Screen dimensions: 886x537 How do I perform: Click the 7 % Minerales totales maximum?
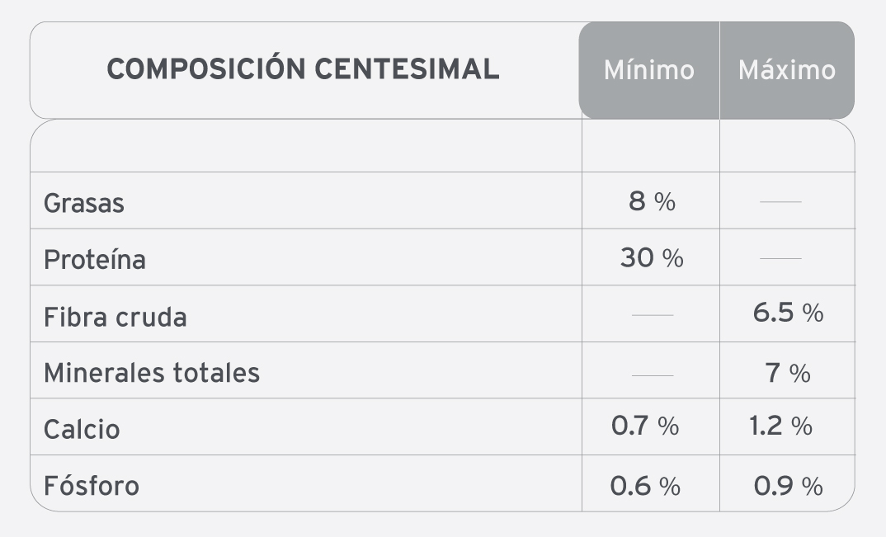tap(788, 373)
